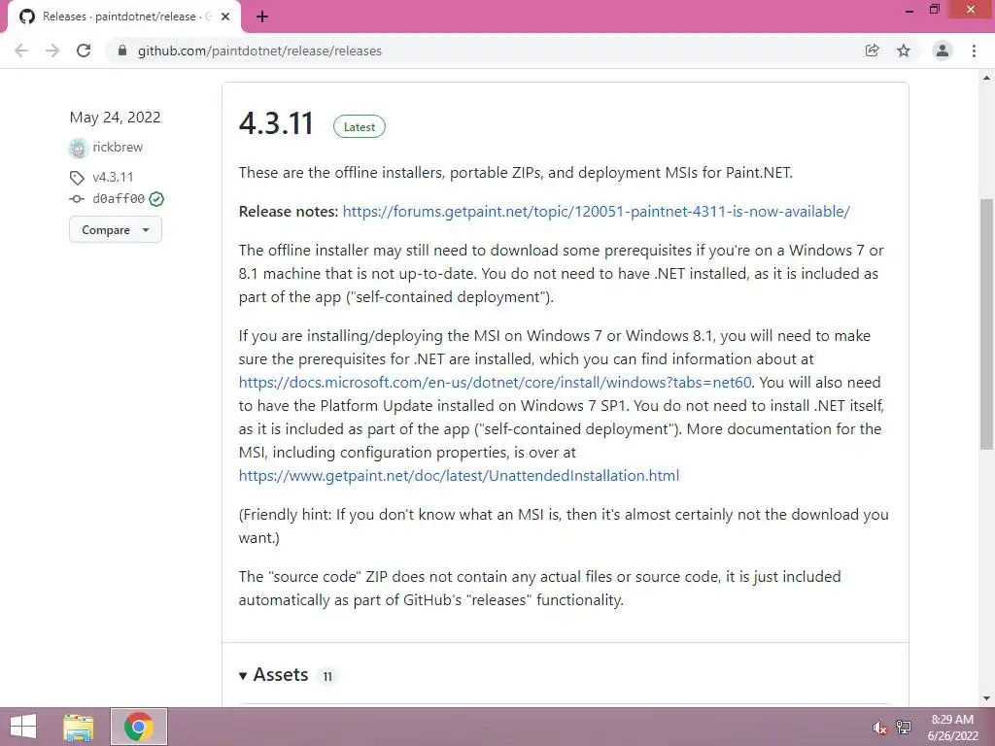995x746 pixels.
Task: Reload the GitHub releases page
Action: (84, 51)
